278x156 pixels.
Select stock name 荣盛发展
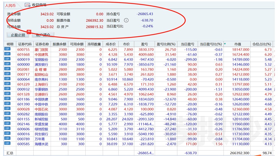coord(41,124)
